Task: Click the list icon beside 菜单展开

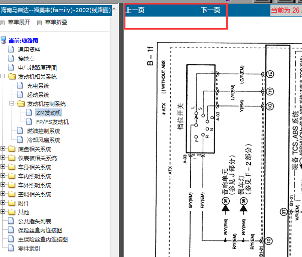Action: [3, 23]
